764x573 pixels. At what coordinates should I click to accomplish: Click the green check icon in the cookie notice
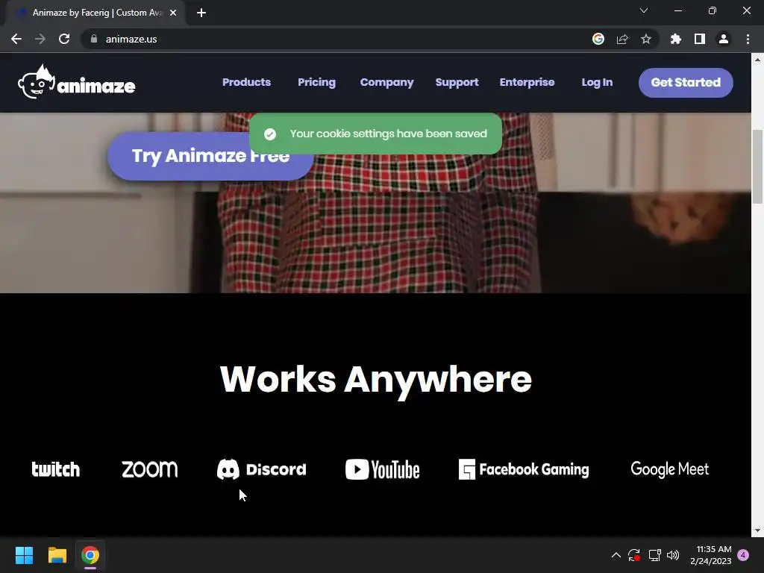[x=270, y=134]
